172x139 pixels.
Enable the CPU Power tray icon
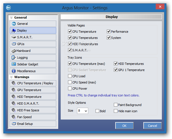point(70,89)
